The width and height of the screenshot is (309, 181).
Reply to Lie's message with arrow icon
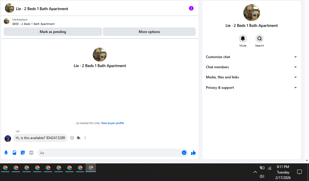78,138
